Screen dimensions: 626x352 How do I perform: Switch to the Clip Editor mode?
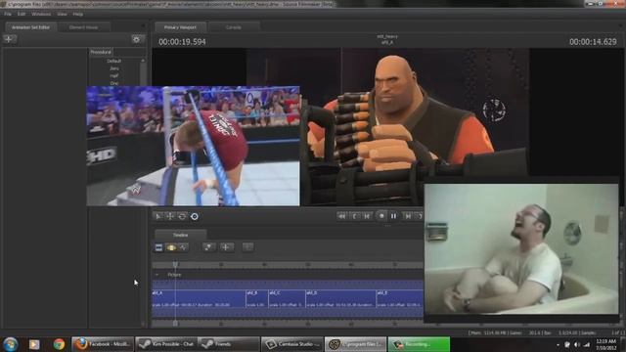pos(158,247)
